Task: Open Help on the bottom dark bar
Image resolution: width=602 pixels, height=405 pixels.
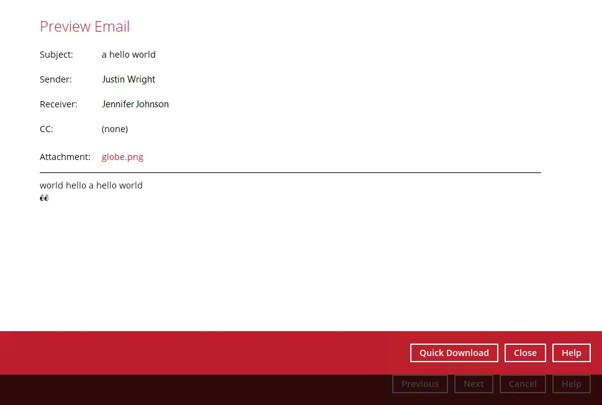Action: click(571, 383)
